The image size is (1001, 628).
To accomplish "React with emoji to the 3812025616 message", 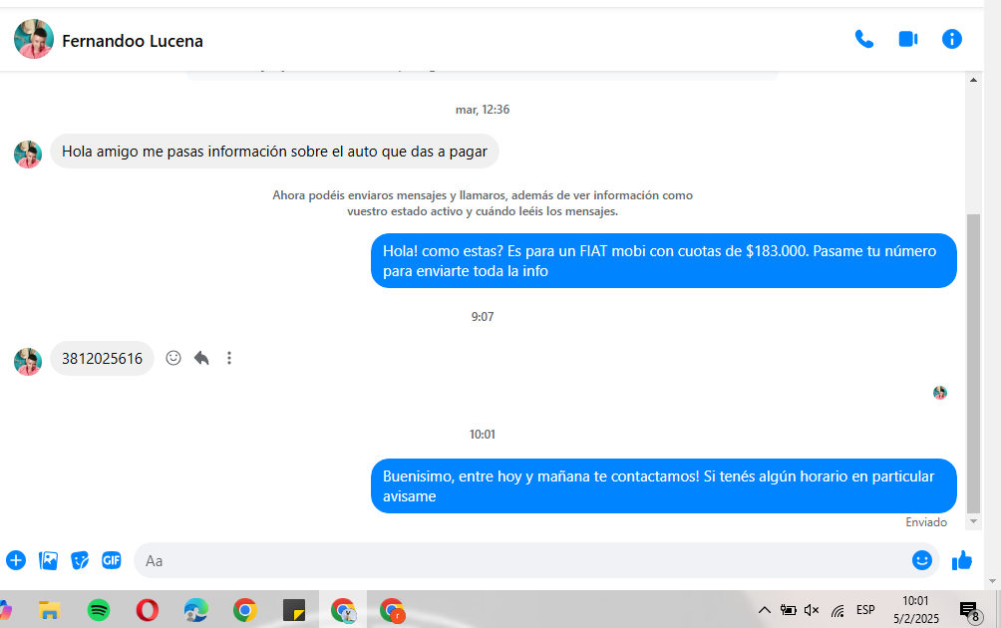I will (x=173, y=358).
